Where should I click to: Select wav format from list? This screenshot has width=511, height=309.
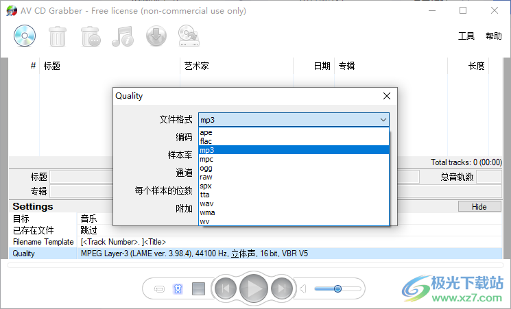(294, 203)
